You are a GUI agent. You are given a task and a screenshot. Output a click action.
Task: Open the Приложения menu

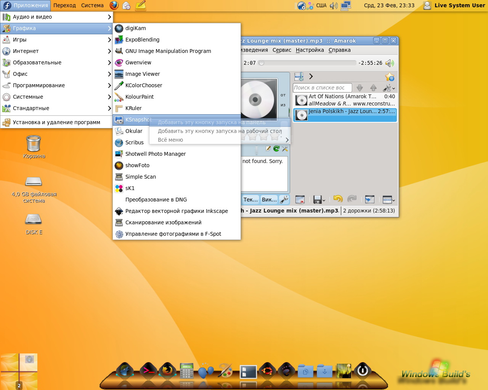tap(26, 5)
